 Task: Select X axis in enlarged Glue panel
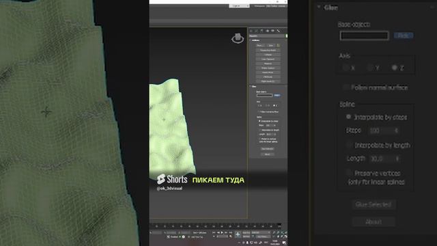(346, 68)
